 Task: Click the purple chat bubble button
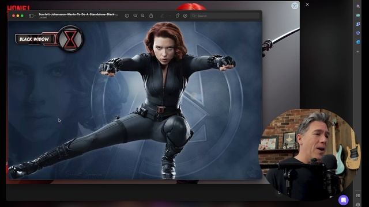tap(344, 200)
